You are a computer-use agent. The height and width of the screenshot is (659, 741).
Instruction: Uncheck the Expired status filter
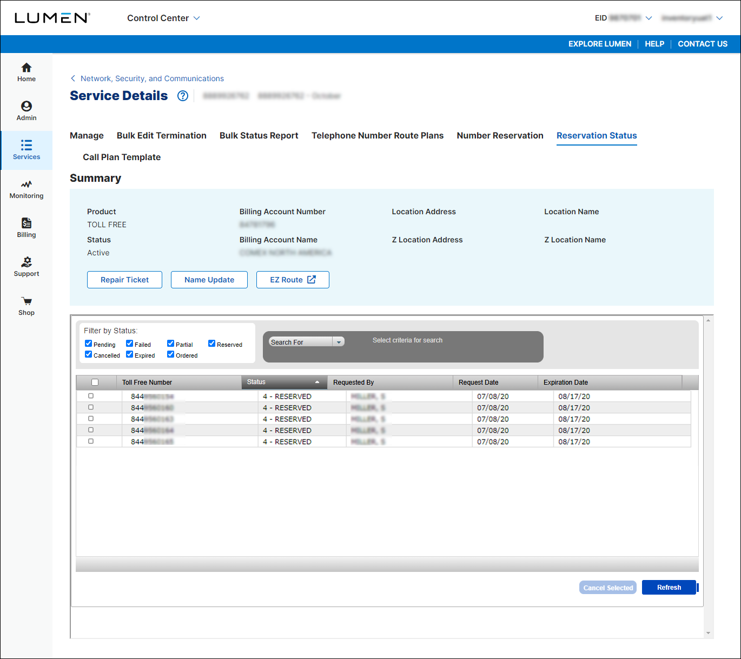pos(129,354)
